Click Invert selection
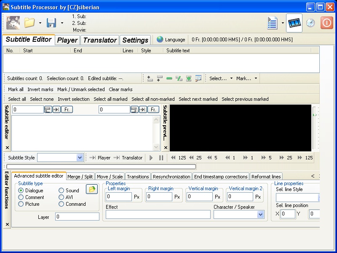 (73, 99)
